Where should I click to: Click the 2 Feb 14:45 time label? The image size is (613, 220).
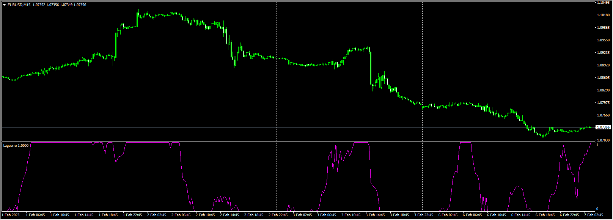click(229, 215)
